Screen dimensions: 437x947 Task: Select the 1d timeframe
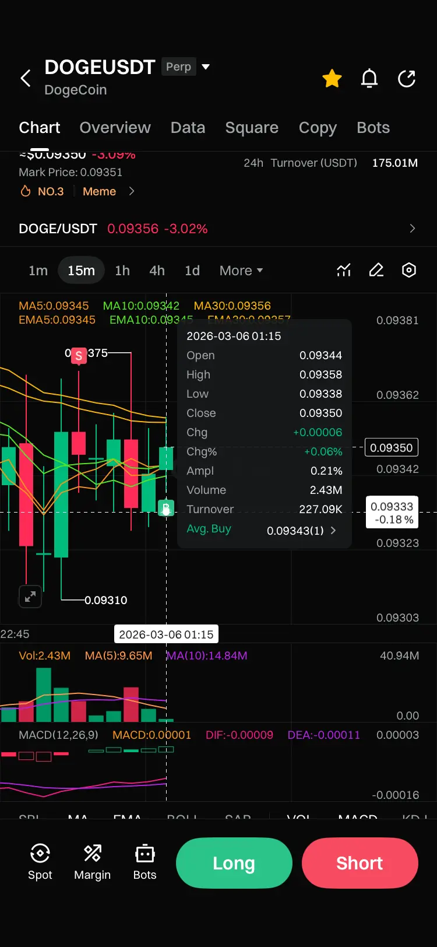tap(192, 271)
